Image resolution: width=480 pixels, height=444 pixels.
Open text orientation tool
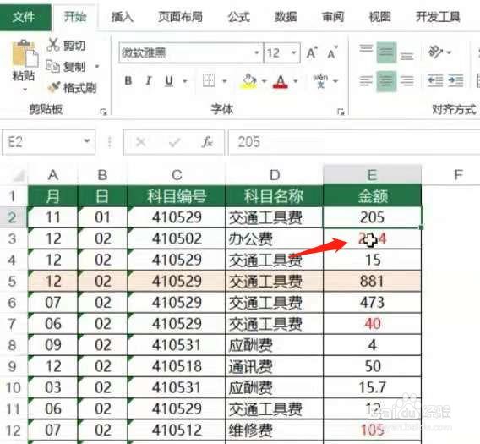(435, 52)
